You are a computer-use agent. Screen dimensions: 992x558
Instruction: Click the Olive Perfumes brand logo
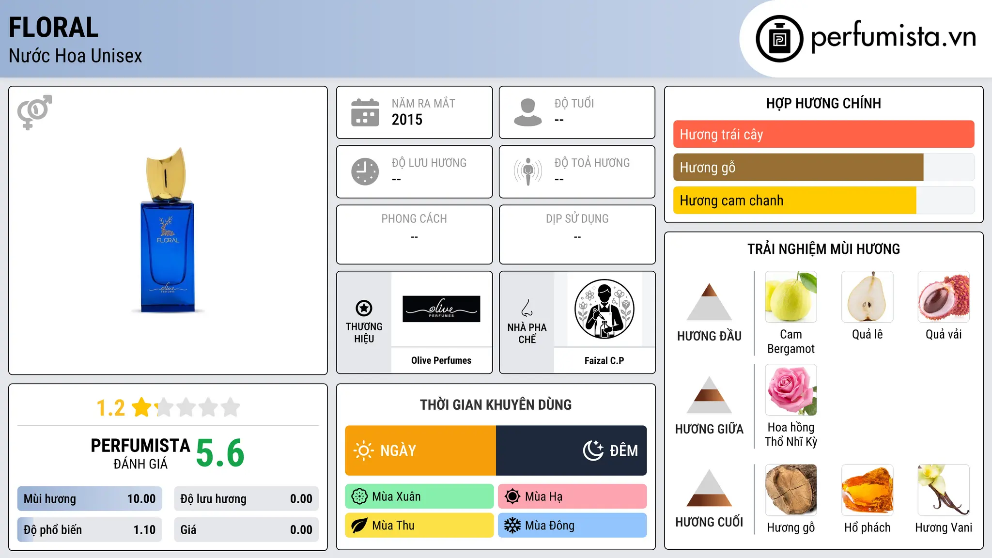coord(441,309)
